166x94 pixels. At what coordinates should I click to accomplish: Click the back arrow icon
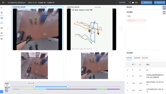(4, 3)
